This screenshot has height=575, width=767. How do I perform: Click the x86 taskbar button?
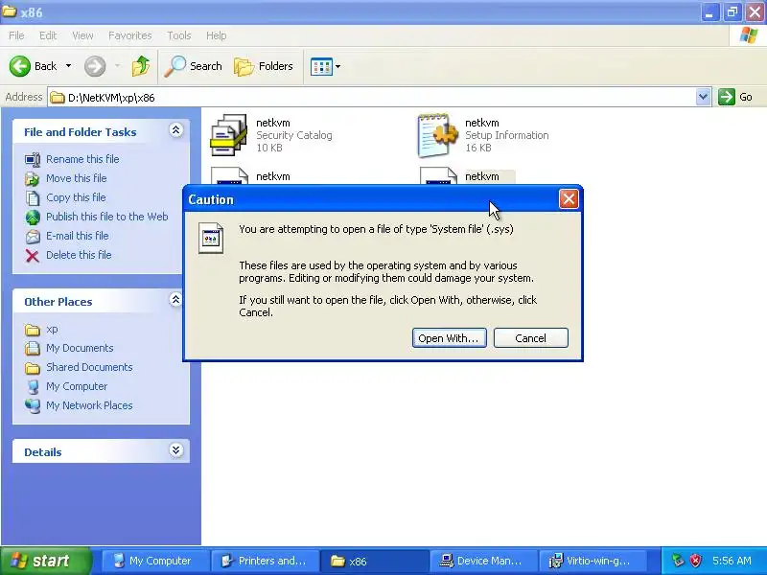pyautogui.click(x=374, y=561)
